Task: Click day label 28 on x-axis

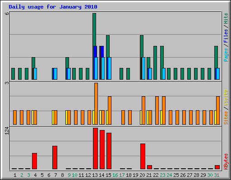Action: 196,175
